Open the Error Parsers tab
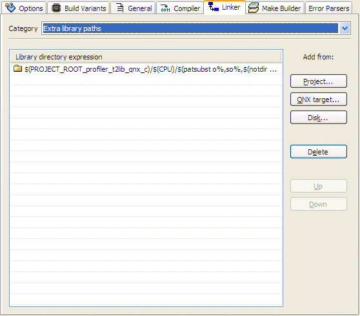 [x=329, y=8]
